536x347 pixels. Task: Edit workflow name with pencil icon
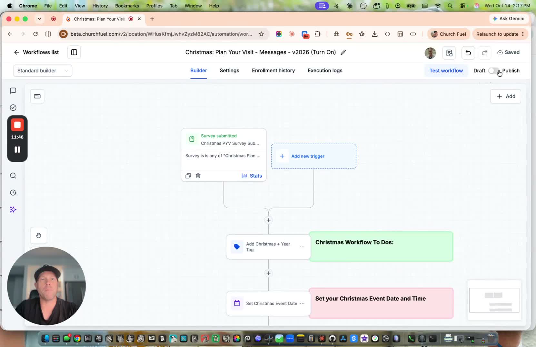pyautogui.click(x=343, y=52)
